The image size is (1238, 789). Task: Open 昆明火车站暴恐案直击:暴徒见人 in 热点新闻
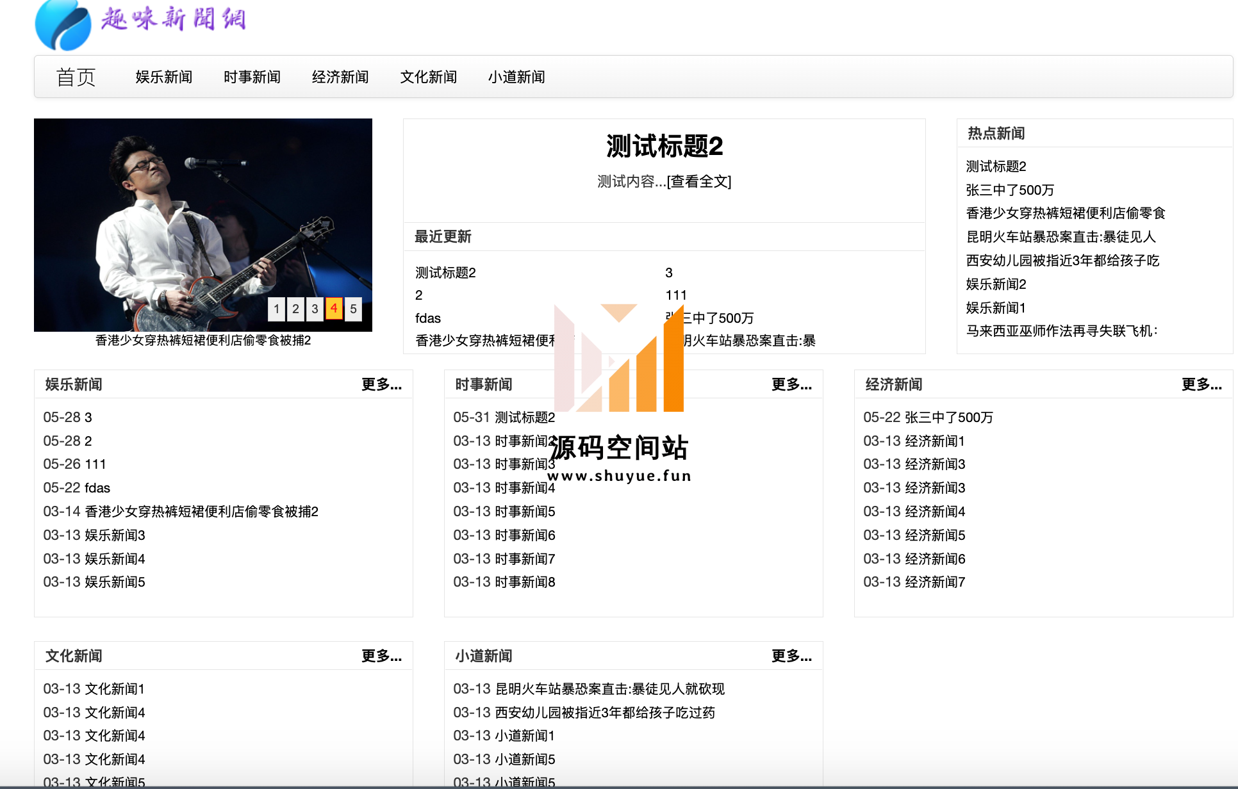[x=1061, y=237]
